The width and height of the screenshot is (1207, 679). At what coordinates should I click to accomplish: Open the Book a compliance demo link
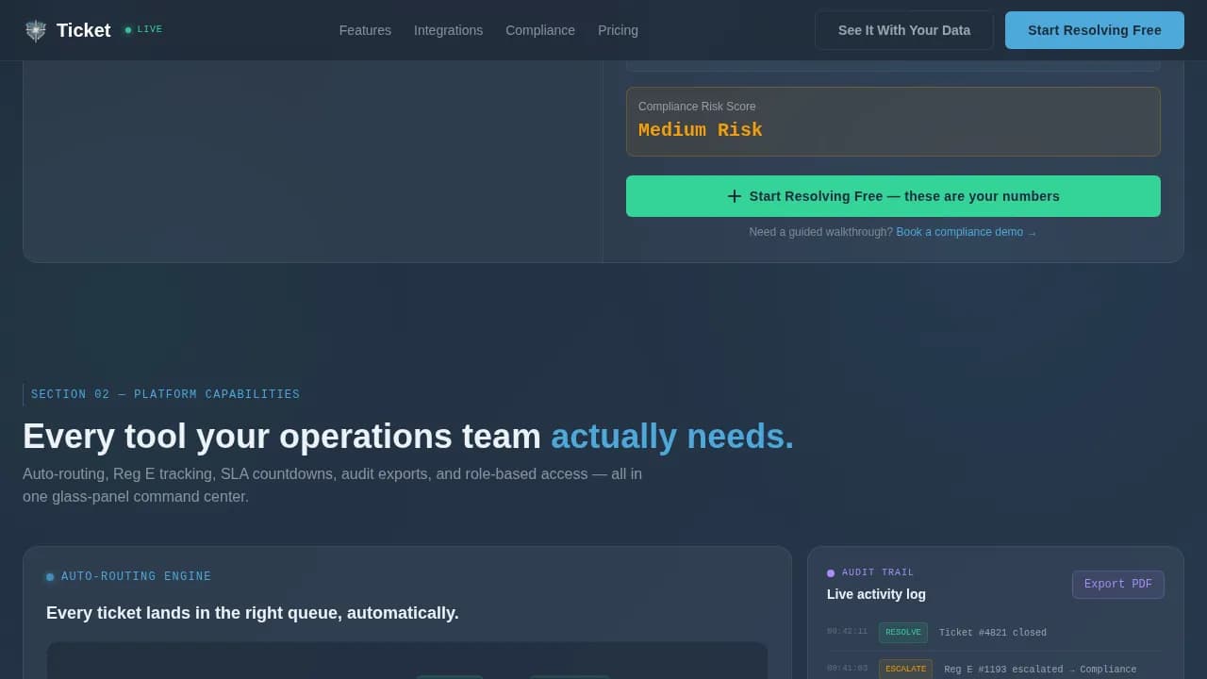coord(959,232)
